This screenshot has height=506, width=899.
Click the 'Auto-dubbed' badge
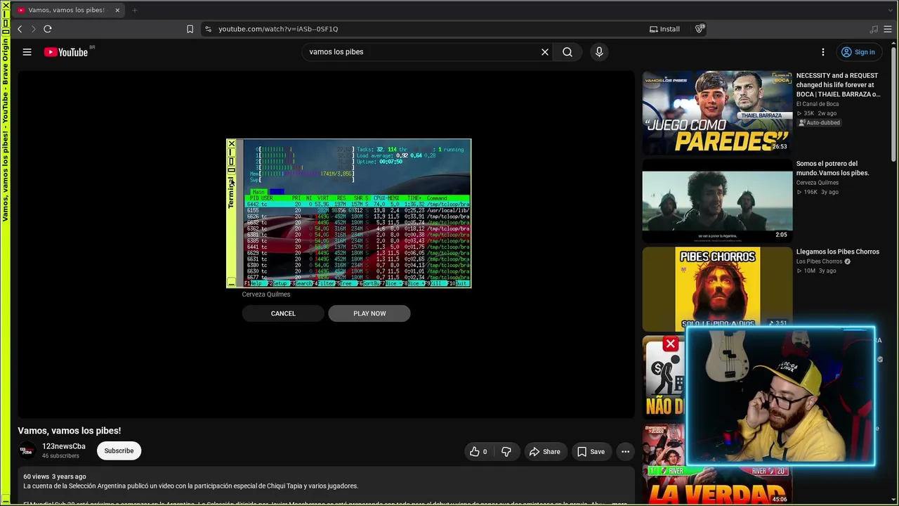click(819, 122)
